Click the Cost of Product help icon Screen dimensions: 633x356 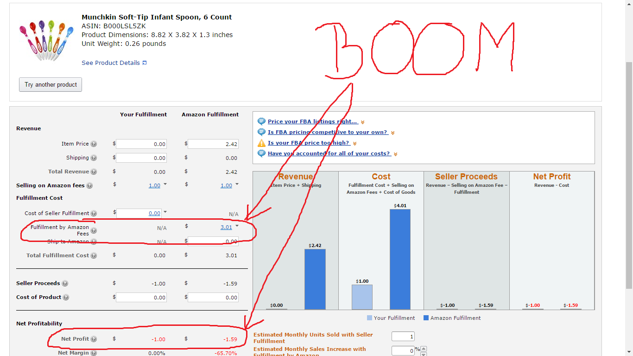click(x=66, y=298)
